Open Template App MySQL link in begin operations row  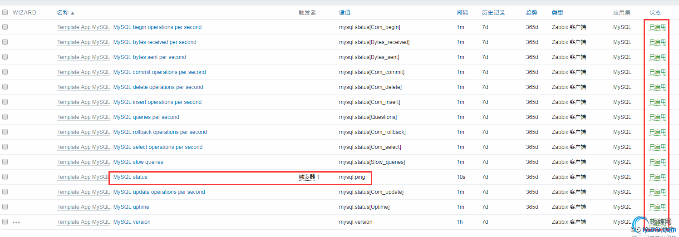(84, 27)
